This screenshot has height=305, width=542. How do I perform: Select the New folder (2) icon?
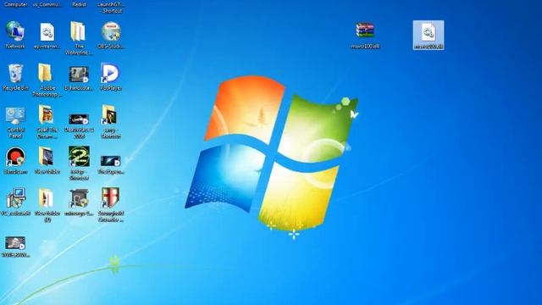47,205
